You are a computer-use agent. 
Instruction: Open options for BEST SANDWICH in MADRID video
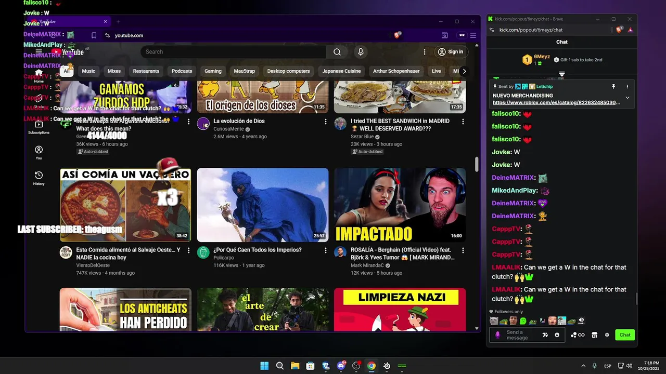[463, 122]
